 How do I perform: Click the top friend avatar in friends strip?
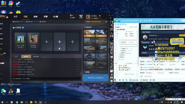112,22
